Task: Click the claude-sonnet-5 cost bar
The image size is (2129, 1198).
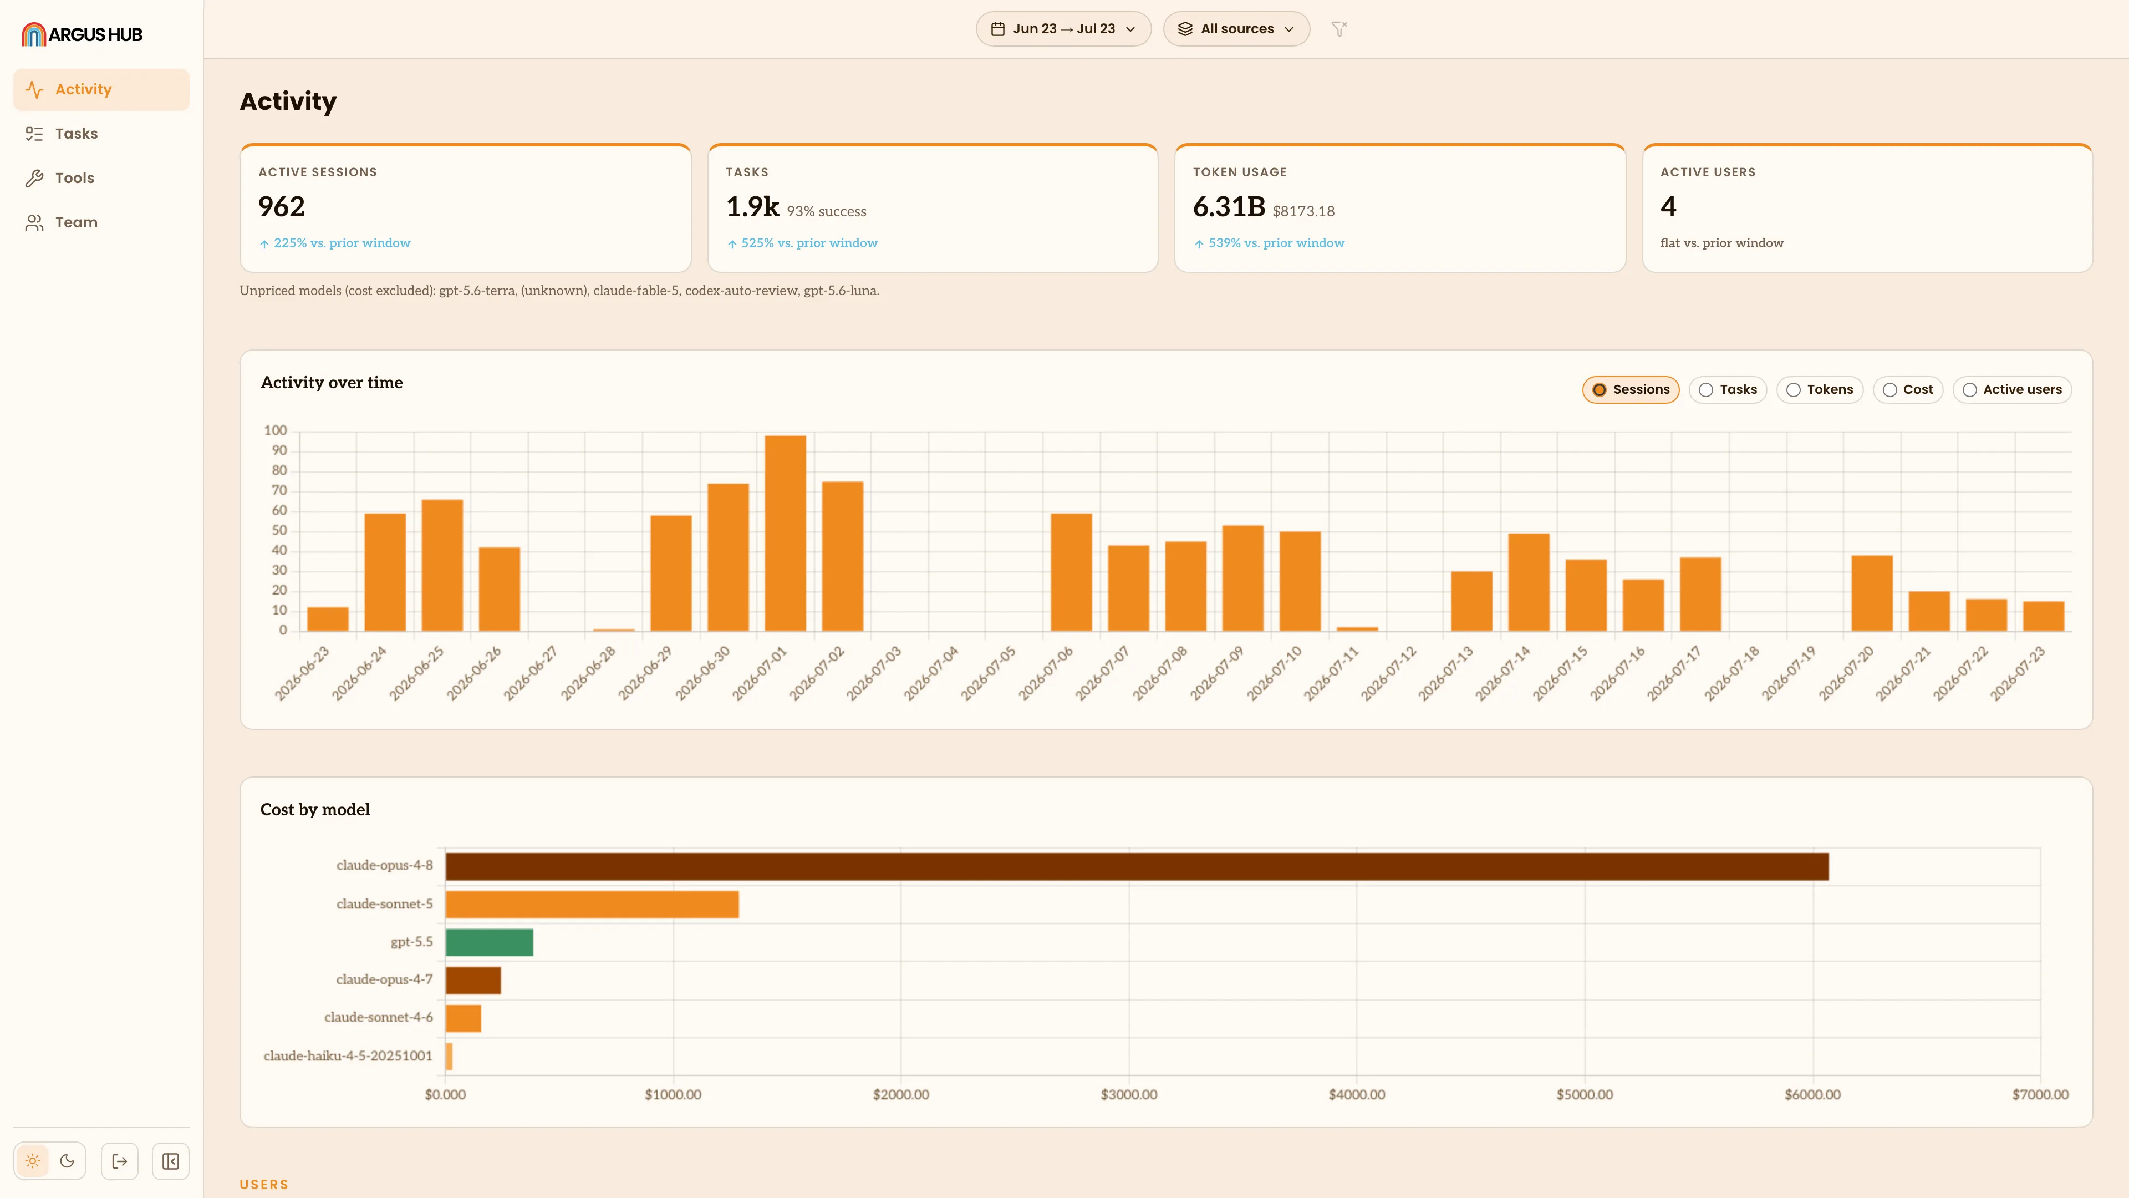Action: (592, 905)
